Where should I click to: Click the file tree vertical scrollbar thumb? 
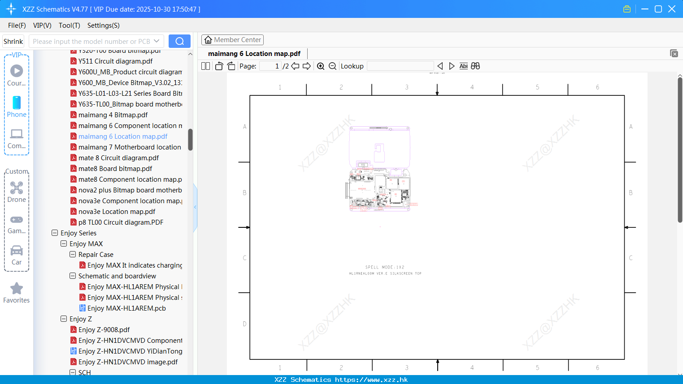190,140
